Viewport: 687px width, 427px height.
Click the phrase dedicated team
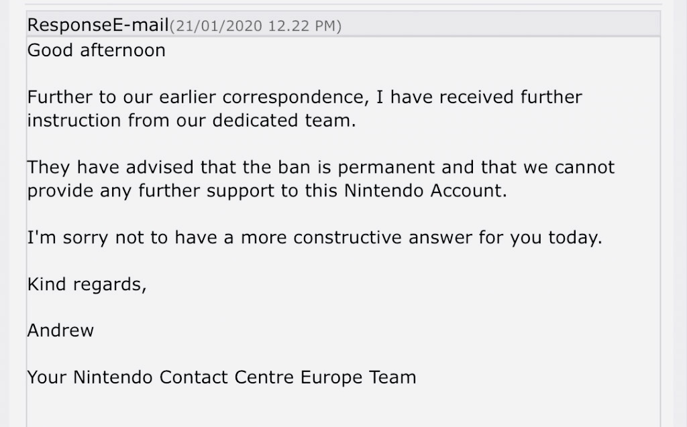pos(284,120)
